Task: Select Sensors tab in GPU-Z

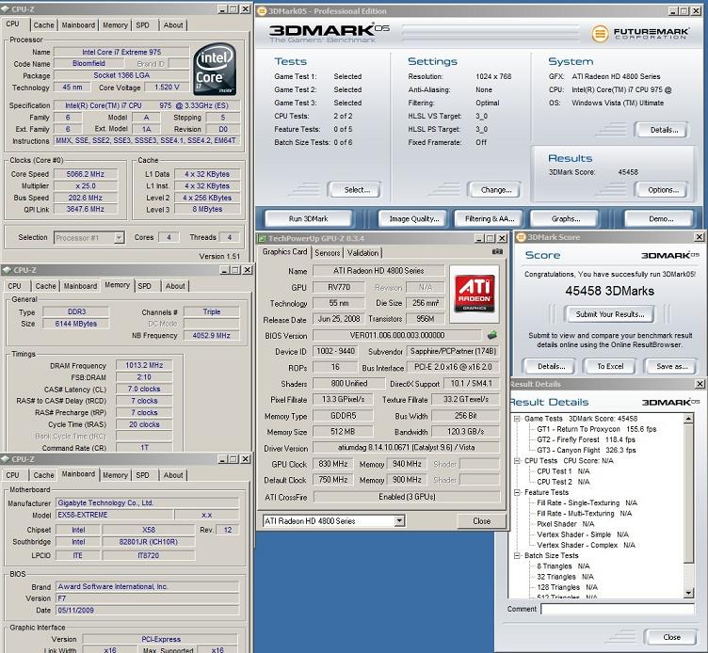Action: [328, 253]
